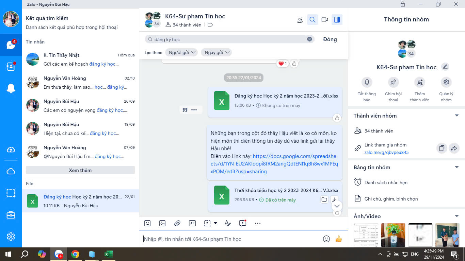465x261 pixels.
Task: Open My Cloud icon in sidebar
Action: tap(11, 171)
